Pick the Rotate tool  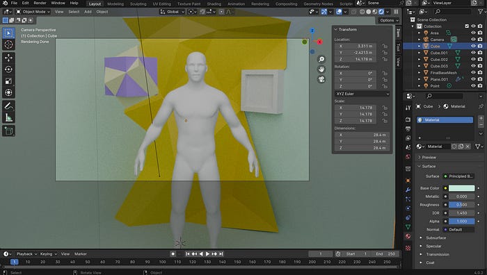click(8, 69)
